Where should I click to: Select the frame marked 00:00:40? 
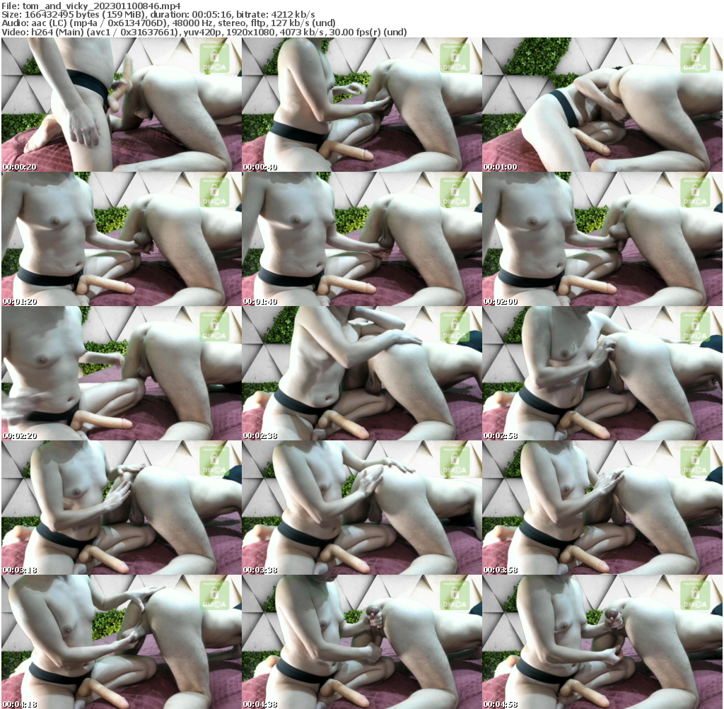[361, 105]
